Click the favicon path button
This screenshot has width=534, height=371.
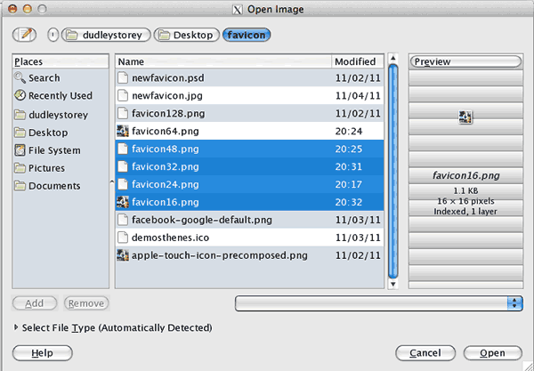coord(247,35)
